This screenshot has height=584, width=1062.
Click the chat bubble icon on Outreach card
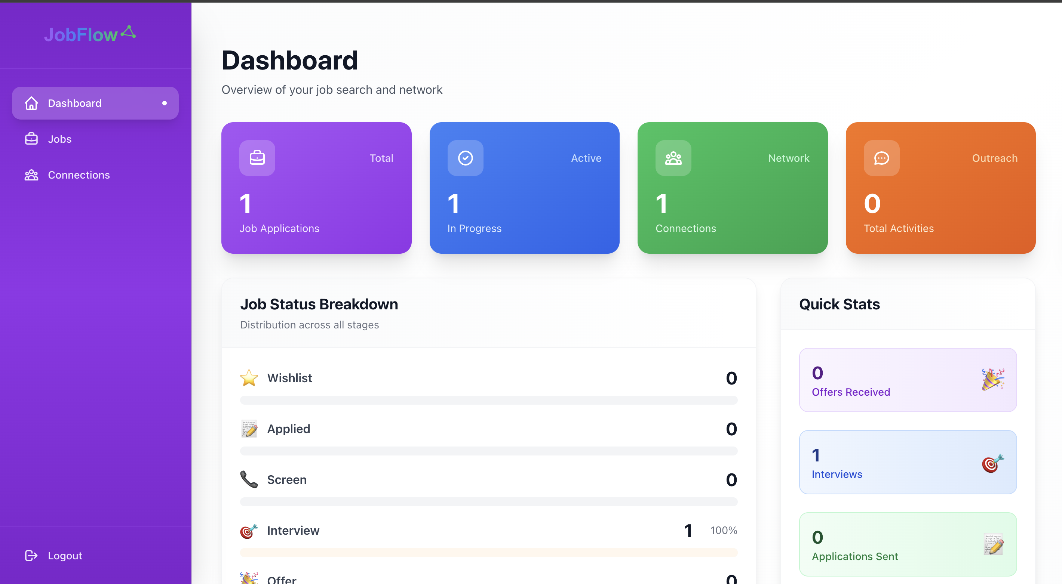coord(881,158)
